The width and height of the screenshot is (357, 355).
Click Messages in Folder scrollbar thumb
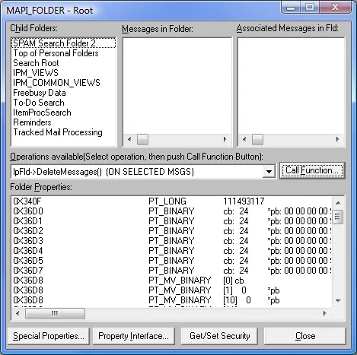tap(142, 140)
